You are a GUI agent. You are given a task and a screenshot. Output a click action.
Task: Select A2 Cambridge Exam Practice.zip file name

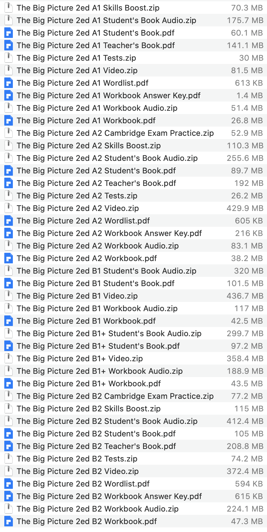pos(115,133)
